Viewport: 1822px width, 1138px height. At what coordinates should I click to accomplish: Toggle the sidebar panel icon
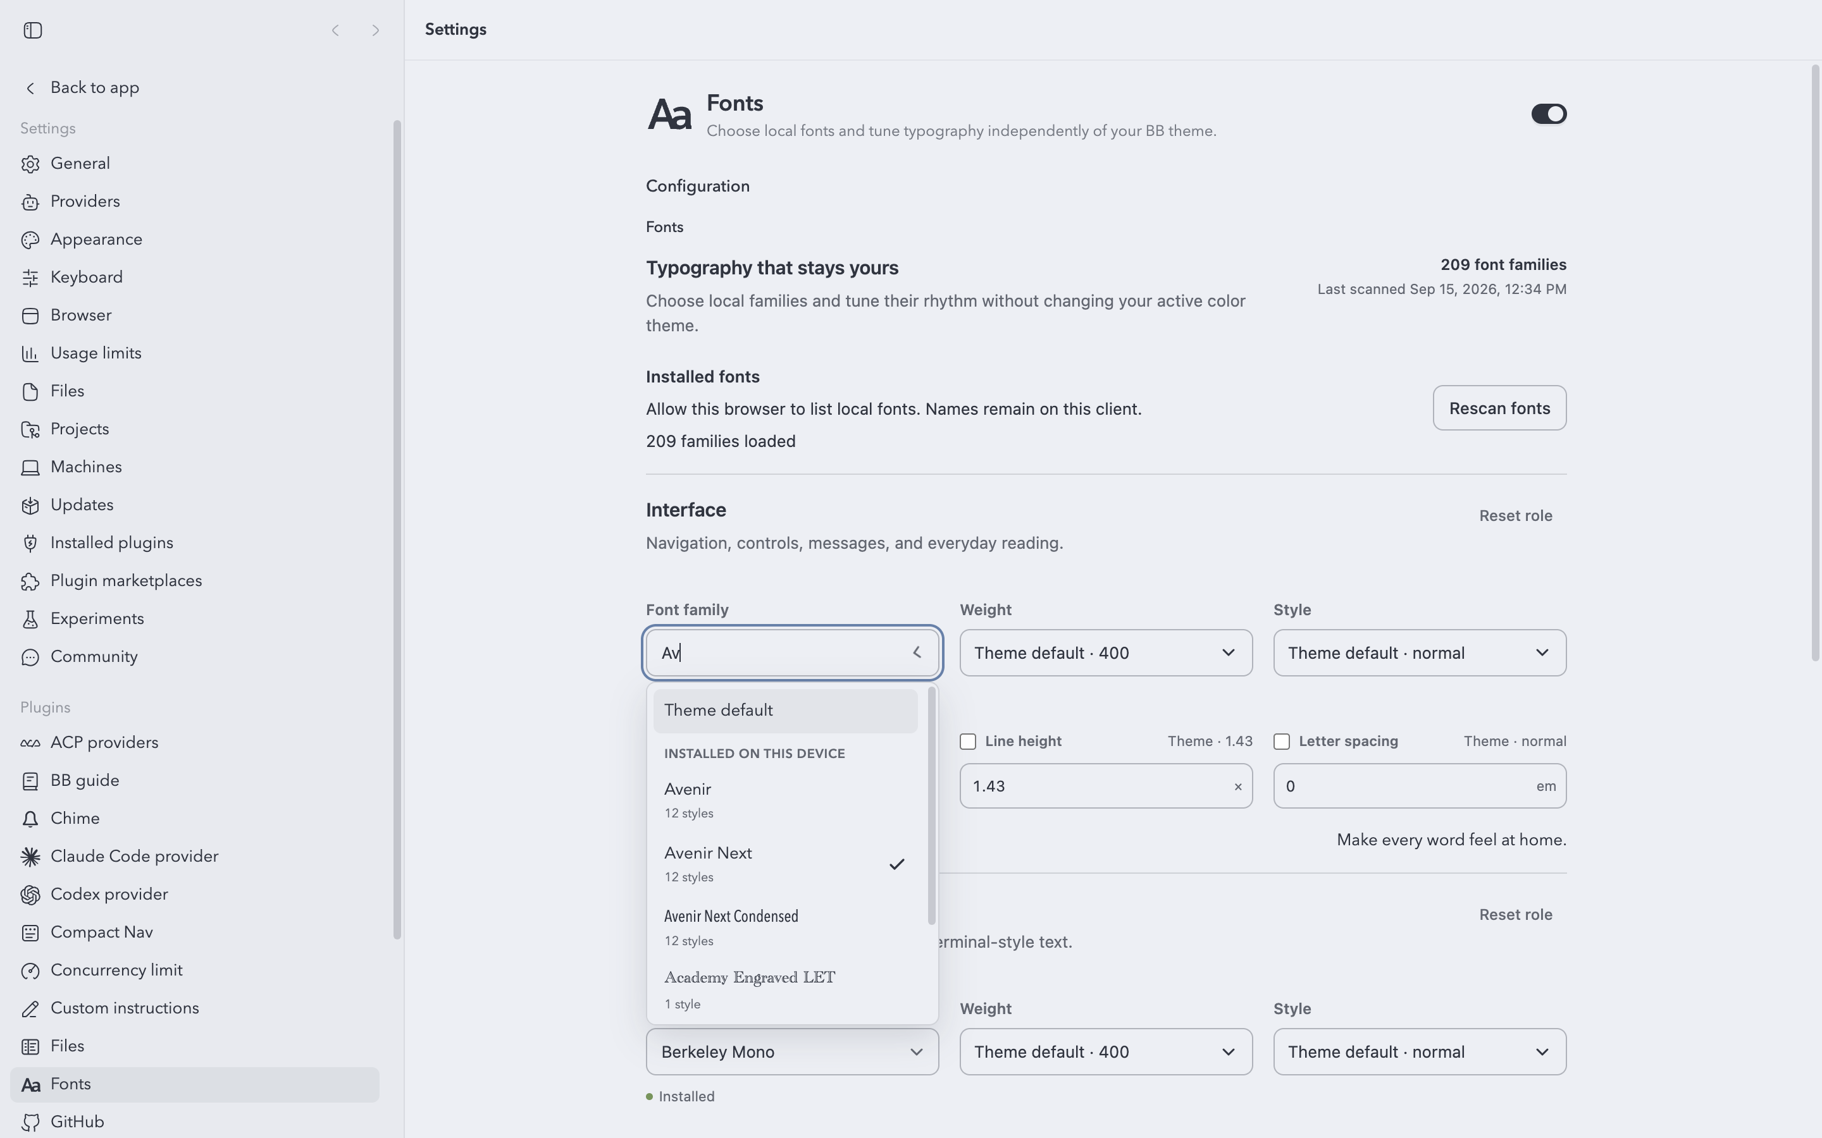pos(32,30)
